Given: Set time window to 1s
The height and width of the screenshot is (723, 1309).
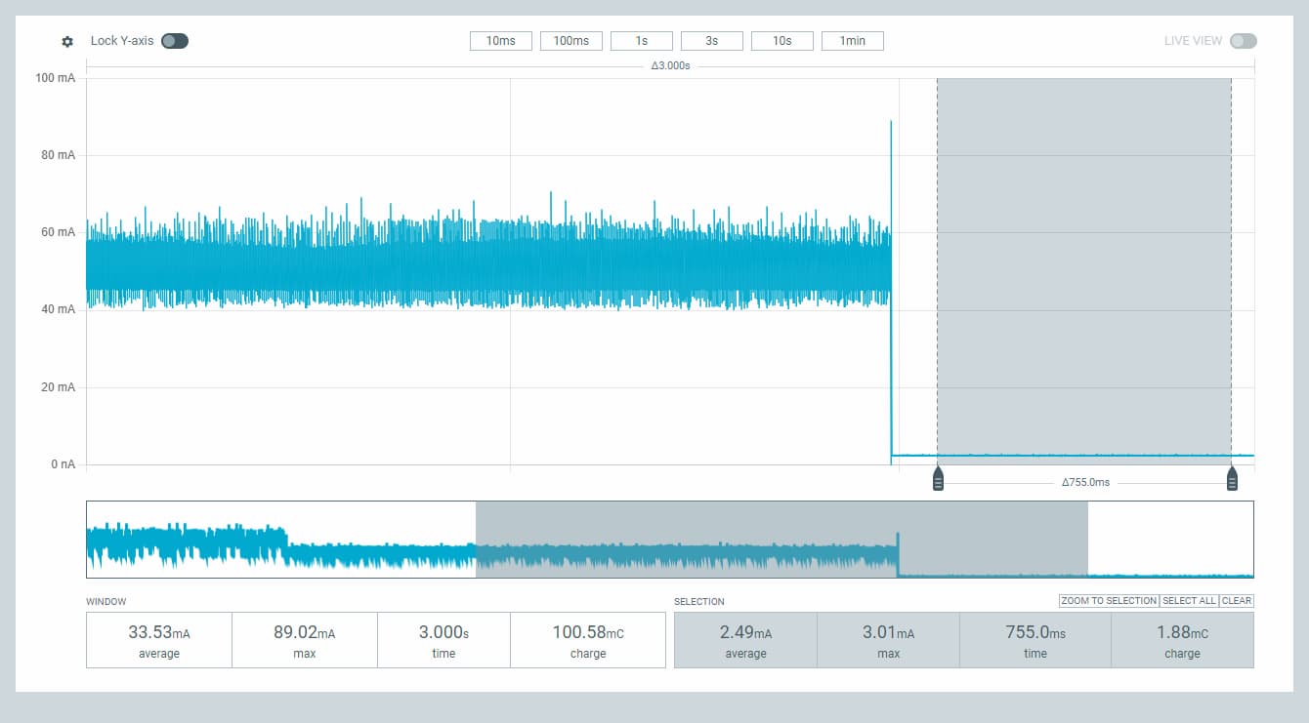Looking at the screenshot, I should click(642, 41).
